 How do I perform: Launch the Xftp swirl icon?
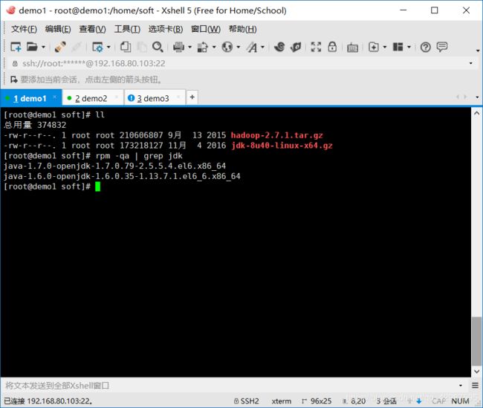279,47
